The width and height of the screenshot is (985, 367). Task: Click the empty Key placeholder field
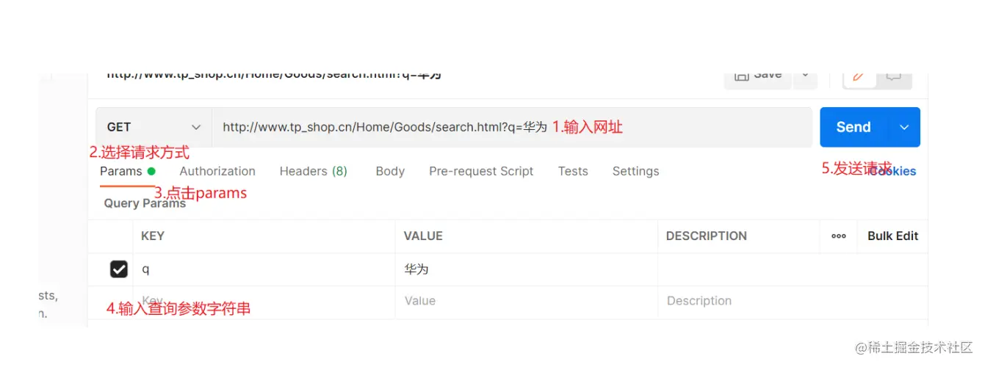pyautogui.click(x=264, y=301)
